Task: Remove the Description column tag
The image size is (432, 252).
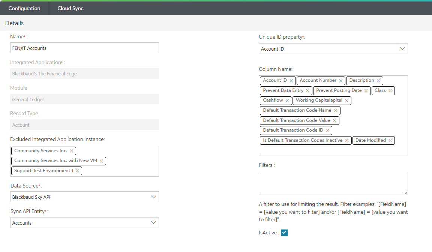Action: 378,81
